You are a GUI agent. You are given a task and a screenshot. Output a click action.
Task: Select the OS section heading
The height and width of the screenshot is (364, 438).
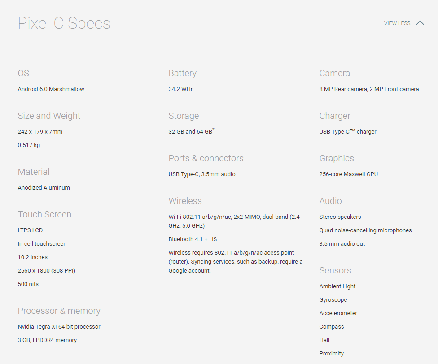coord(23,73)
